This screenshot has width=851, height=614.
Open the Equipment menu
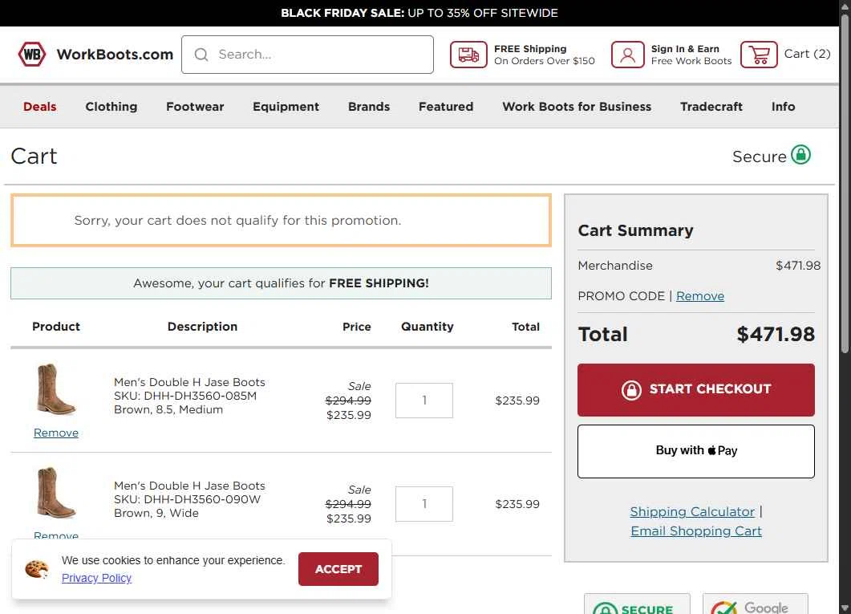286,107
